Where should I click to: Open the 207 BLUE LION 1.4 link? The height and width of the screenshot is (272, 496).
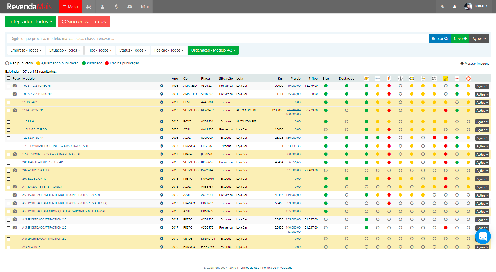(x=35, y=179)
